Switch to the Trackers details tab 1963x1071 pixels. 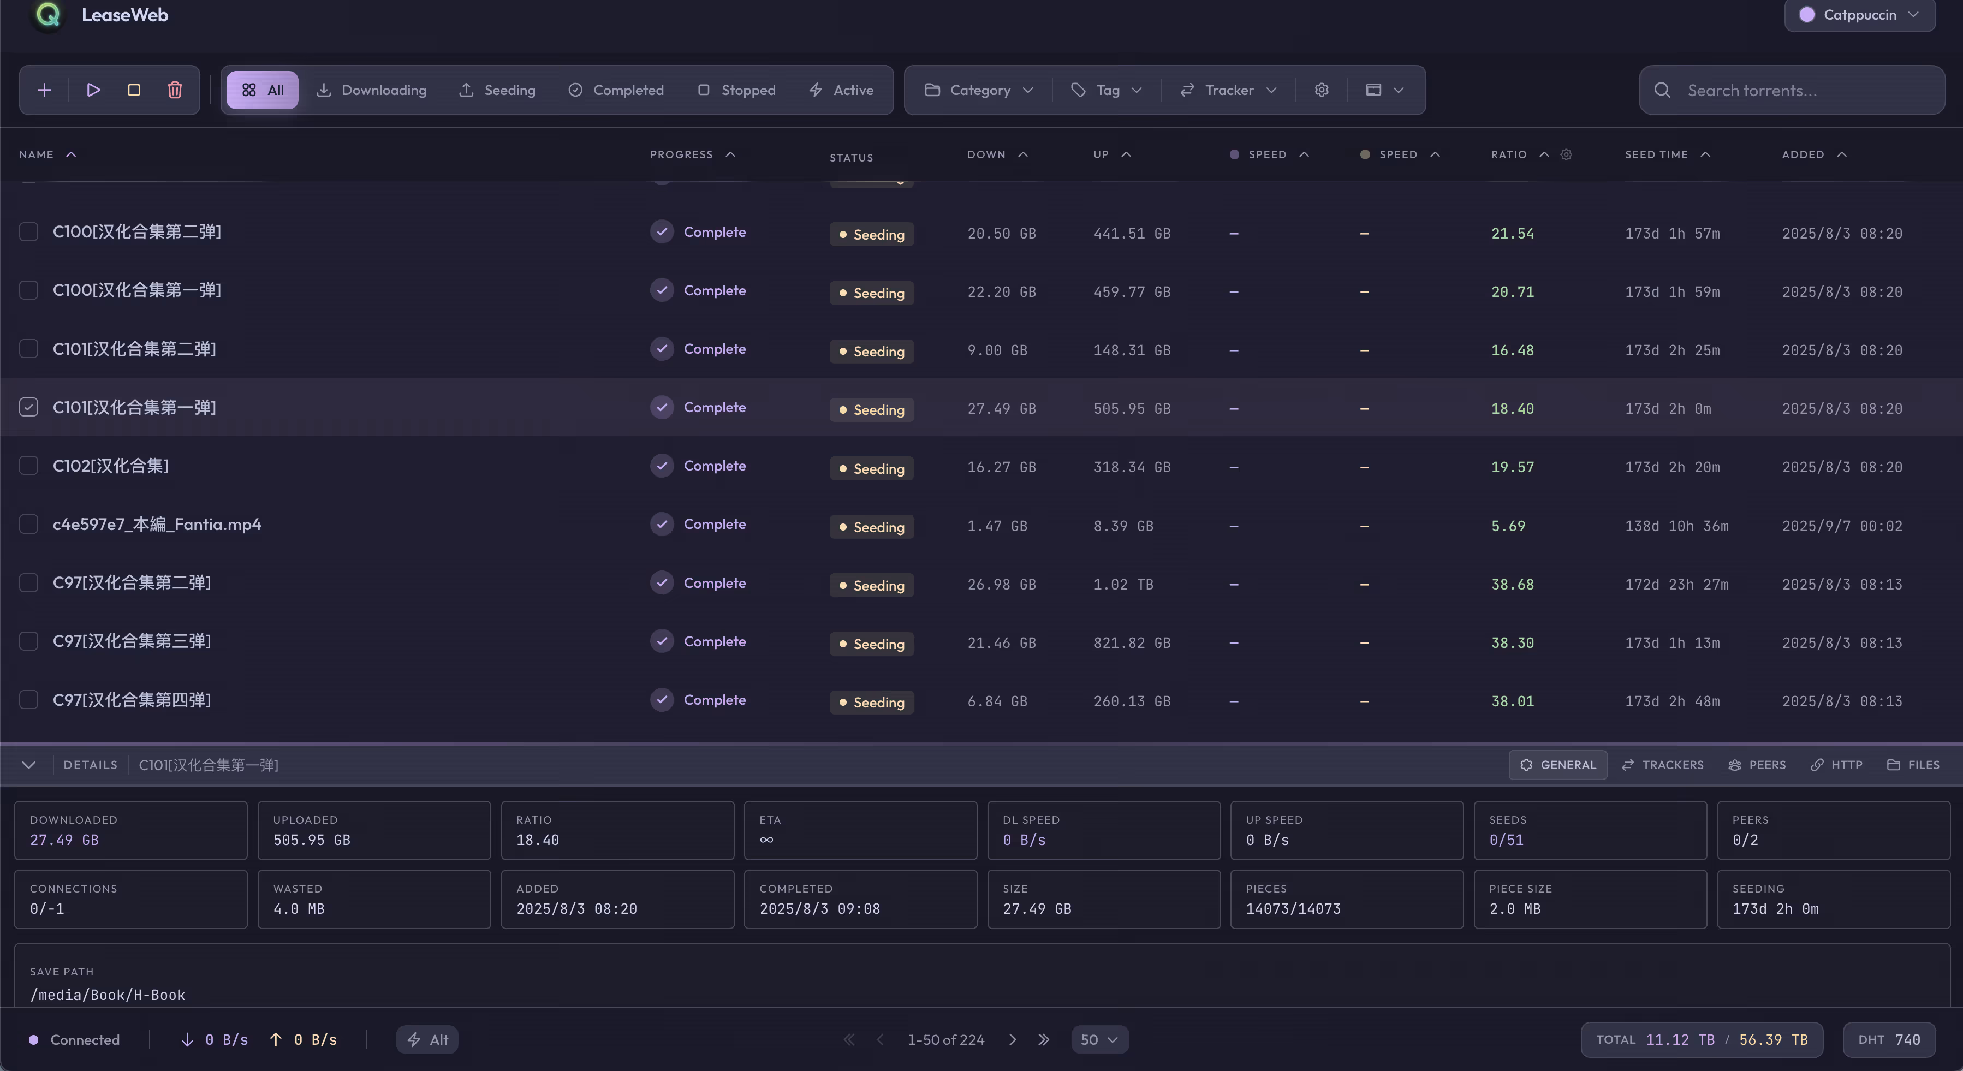1663,765
